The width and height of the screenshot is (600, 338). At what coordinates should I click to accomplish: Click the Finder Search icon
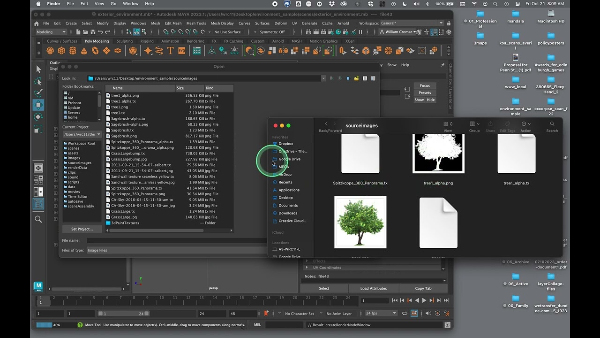tap(552, 124)
